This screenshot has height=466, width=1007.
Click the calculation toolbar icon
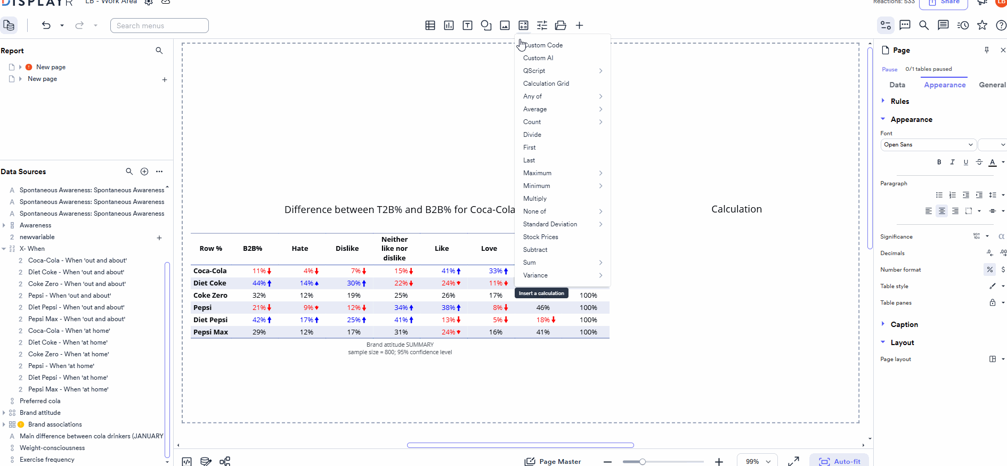523,26
